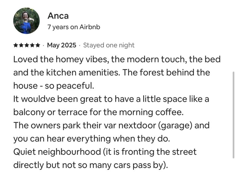Screen dimensions: 236x183
Task: Click the third star in the rating
Action: [27, 45]
